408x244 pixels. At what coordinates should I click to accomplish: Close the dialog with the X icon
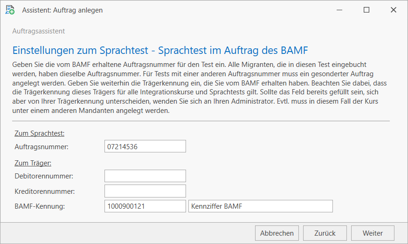pos(393,10)
